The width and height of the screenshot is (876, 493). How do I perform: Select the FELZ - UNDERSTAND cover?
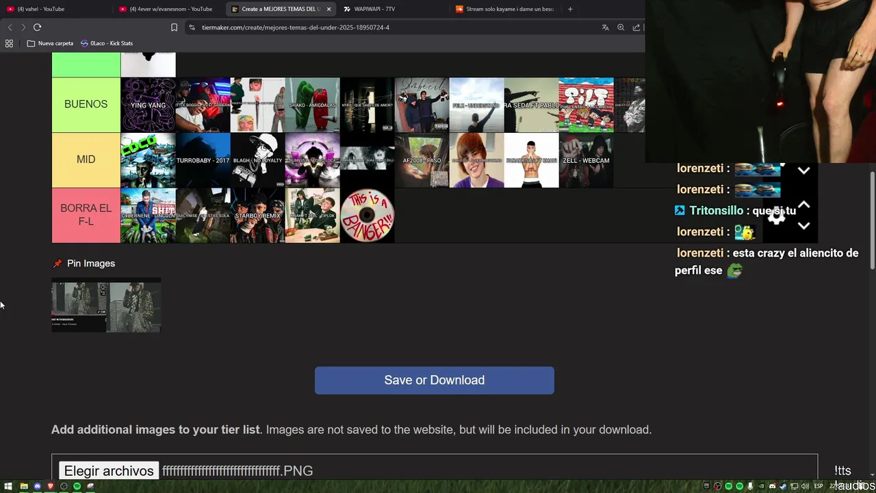pos(476,105)
